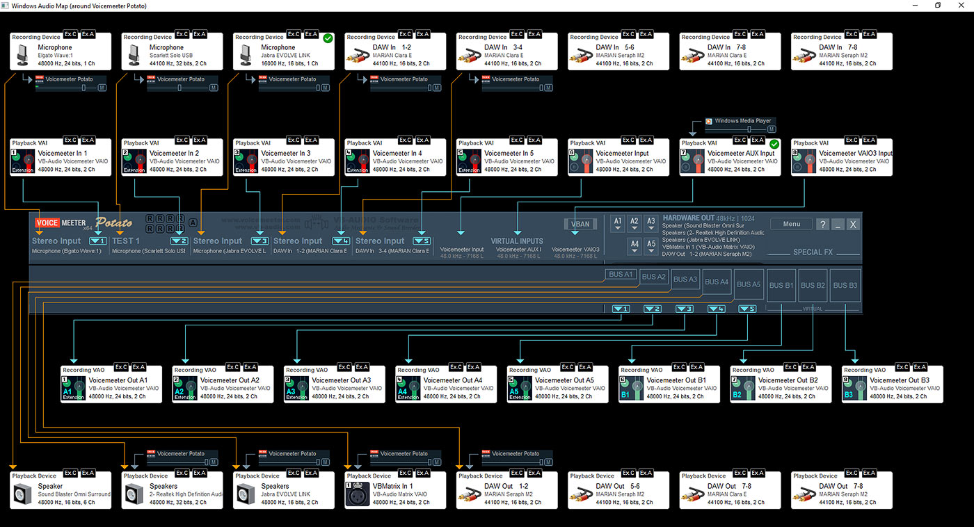Mute Voicemeeter Potato above Realtek Speakers playback
974x527 pixels.
(214, 462)
